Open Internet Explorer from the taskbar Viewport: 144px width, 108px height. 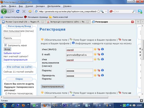coord(13,105)
